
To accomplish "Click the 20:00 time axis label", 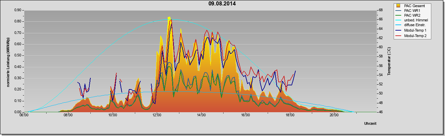I will point(334,116).
